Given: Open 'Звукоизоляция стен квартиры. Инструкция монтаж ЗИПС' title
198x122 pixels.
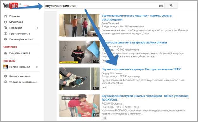Looking at the screenshot, I should tap(141, 69).
